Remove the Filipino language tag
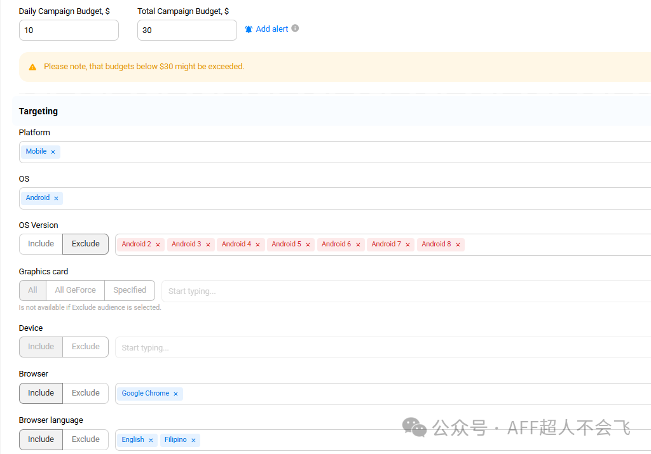The height and width of the screenshot is (454, 651). coord(193,440)
